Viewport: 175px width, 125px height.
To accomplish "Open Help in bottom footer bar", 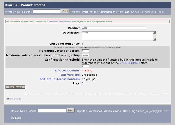I will coord(126,111).
